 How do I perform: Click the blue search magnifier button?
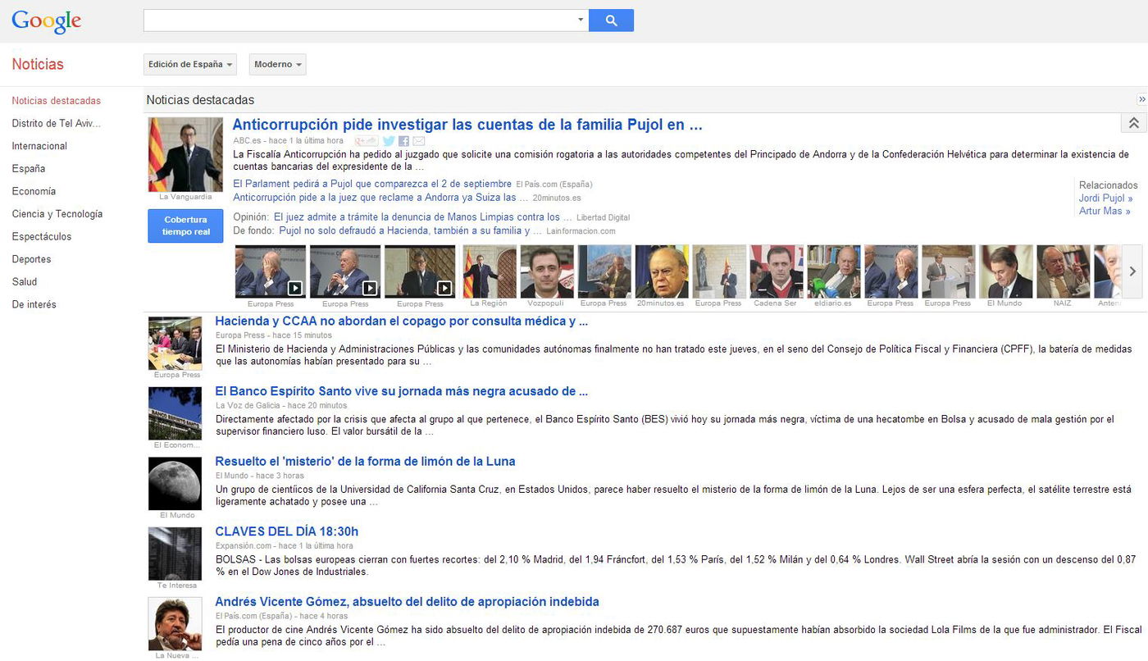coord(611,21)
